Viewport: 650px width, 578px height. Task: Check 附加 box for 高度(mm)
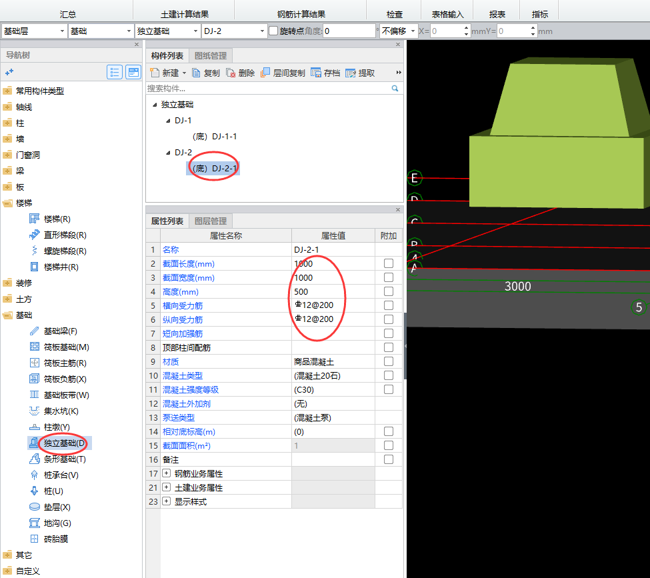[389, 291]
